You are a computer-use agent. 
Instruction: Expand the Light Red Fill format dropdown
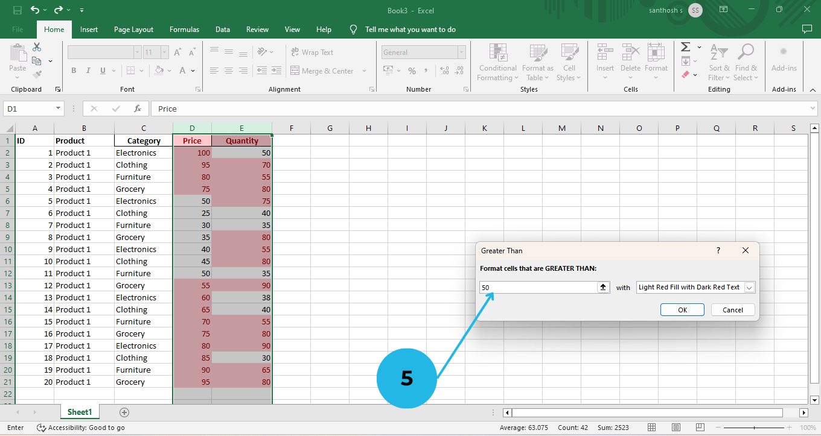749,288
